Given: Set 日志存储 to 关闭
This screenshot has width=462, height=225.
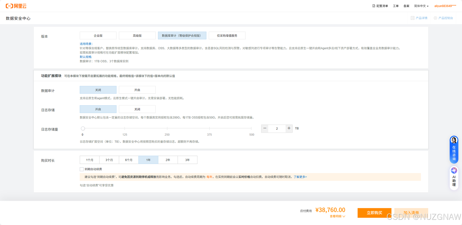Looking at the screenshot, I should (x=137, y=109).
